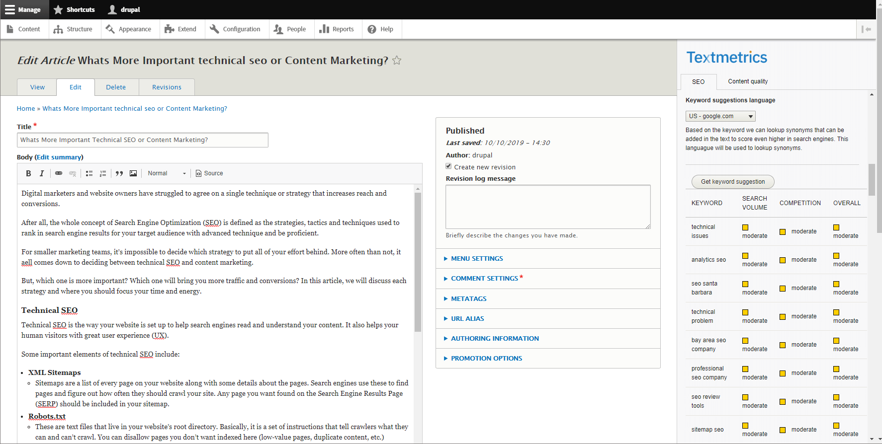Add block quote with the quote icon
Screen dimensions: 882x444
[119, 173]
